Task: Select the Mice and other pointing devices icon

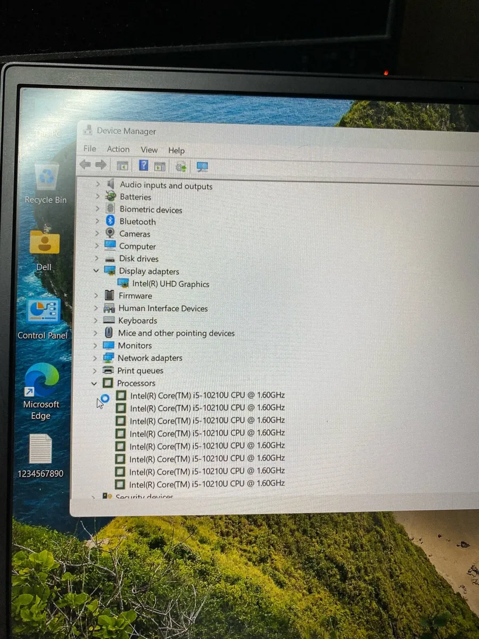Action: [x=109, y=332]
